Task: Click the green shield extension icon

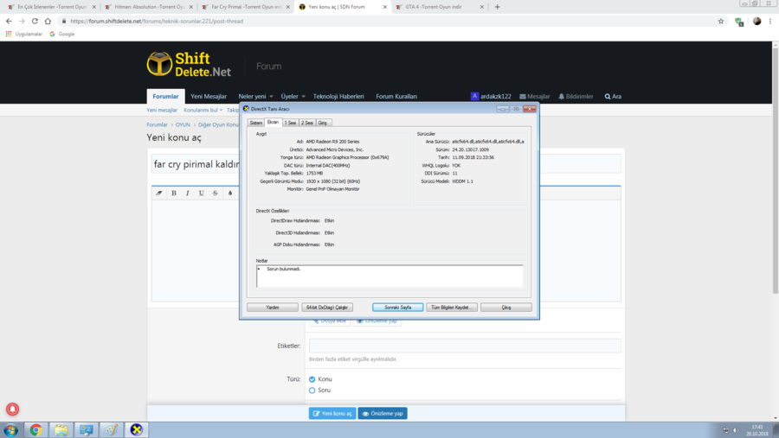Action: point(739,22)
